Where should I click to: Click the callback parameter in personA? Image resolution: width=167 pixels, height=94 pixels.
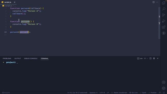point(35,8)
